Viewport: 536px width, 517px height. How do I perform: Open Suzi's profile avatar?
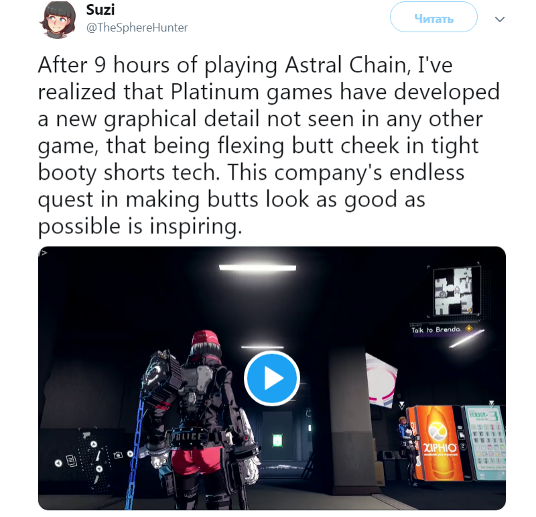(58, 20)
